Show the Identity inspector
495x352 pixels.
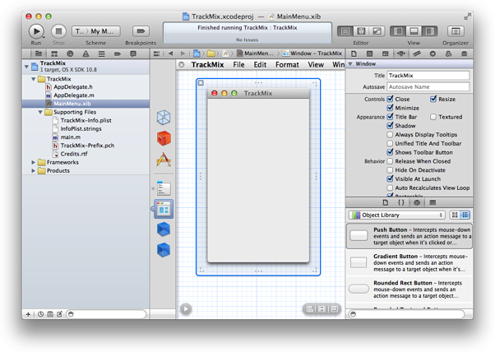click(386, 53)
